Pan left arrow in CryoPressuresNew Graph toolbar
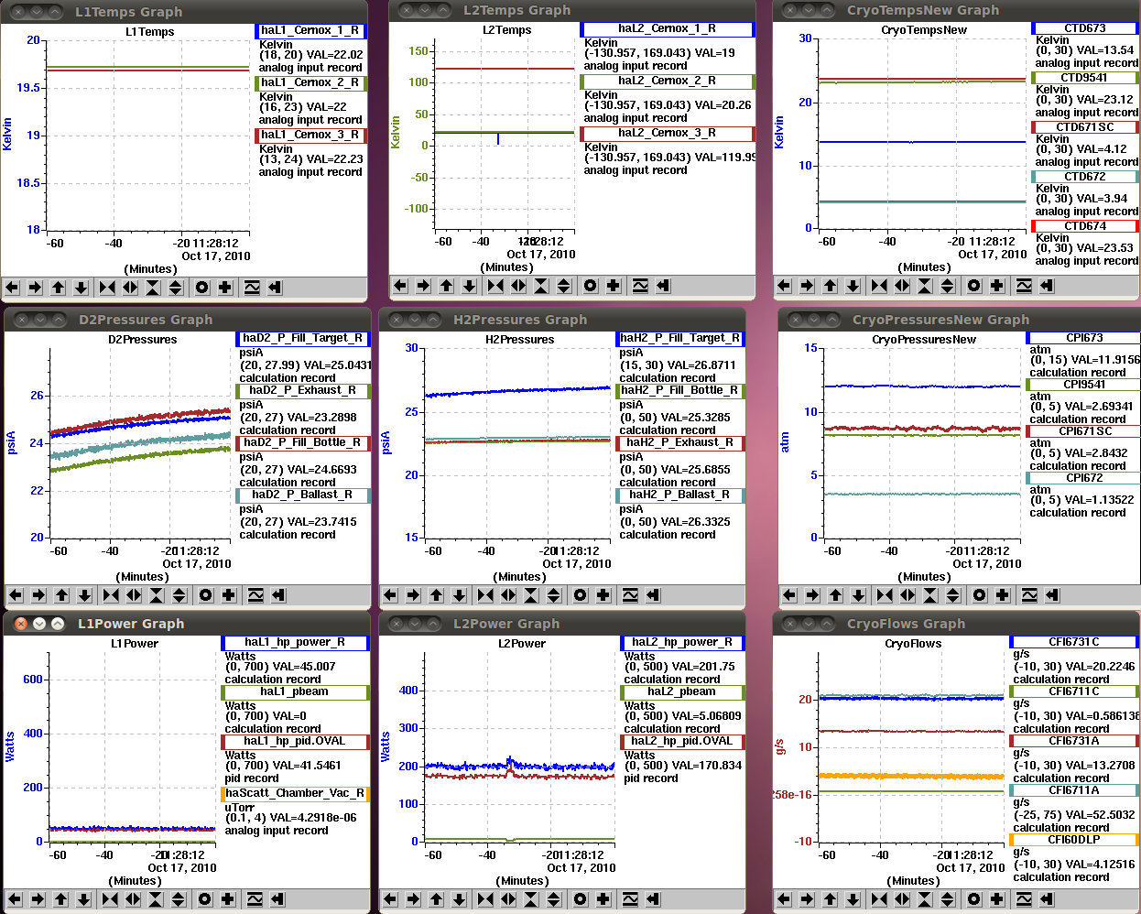The height and width of the screenshot is (914, 1141). pos(789,595)
